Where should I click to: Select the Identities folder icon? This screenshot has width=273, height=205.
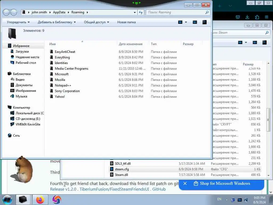pos(51,63)
